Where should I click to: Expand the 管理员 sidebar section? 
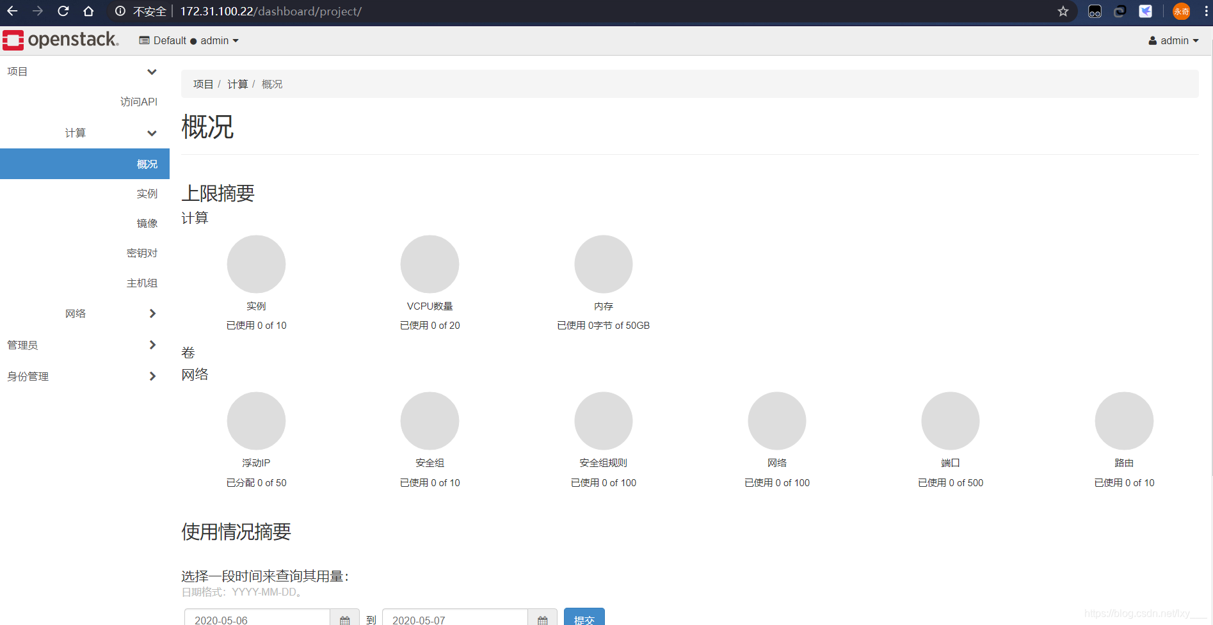click(84, 345)
